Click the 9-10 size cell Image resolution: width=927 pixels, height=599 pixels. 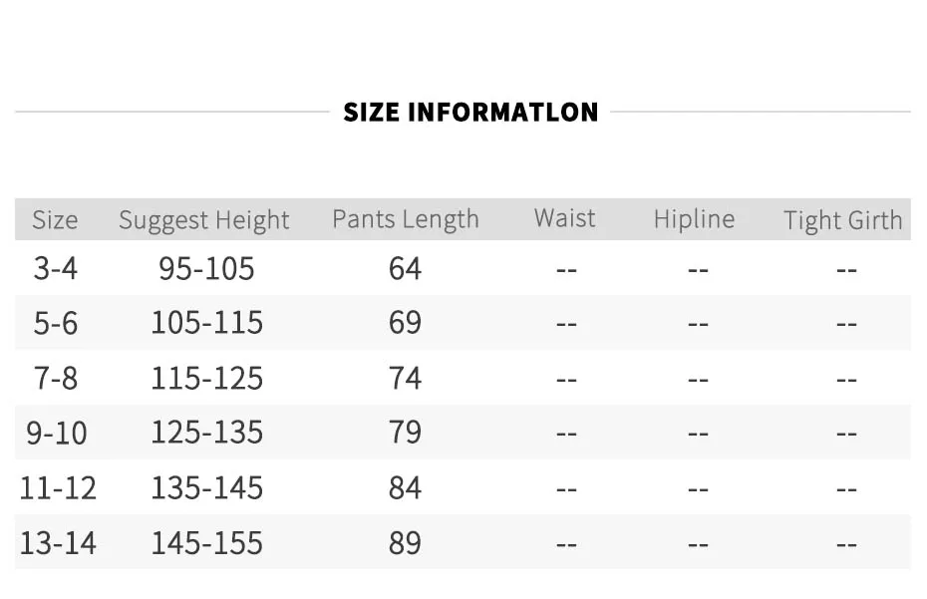(57, 433)
